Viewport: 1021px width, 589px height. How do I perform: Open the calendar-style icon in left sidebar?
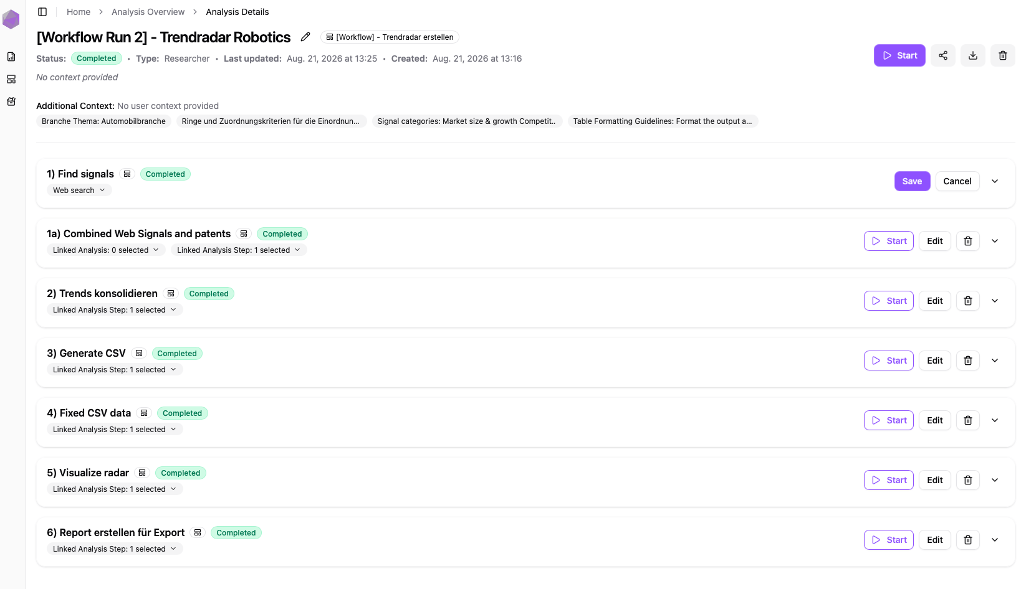pos(11,101)
